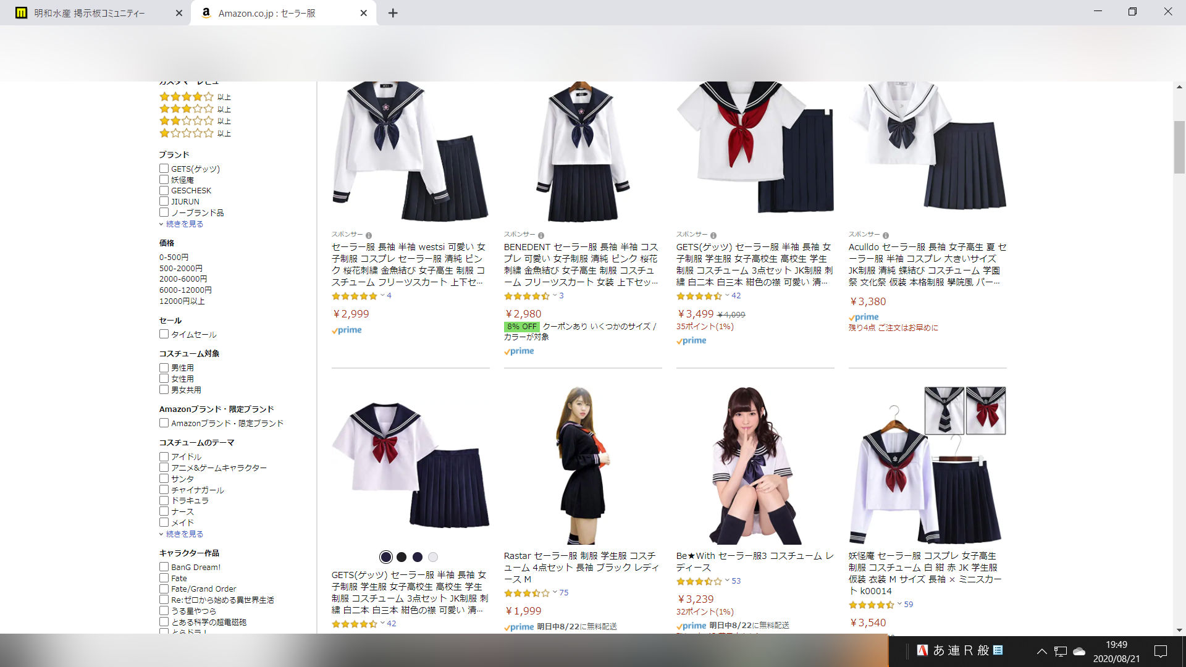Filter by four stars and up rating
Image resolution: width=1186 pixels, height=667 pixels.
(x=195, y=97)
